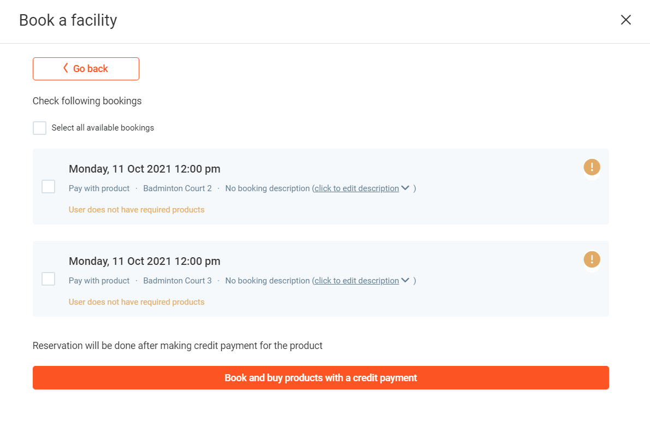Edit description link for Badminton Court 2
The image size is (650, 426).
357,188
